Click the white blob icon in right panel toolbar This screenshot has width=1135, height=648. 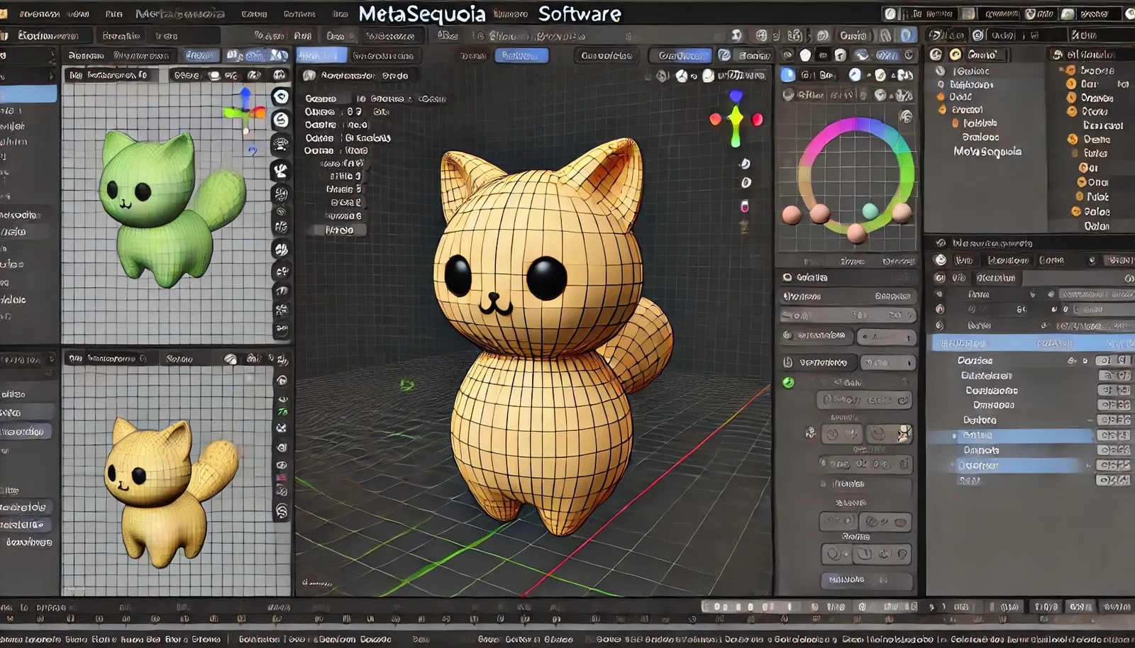(805, 55)
